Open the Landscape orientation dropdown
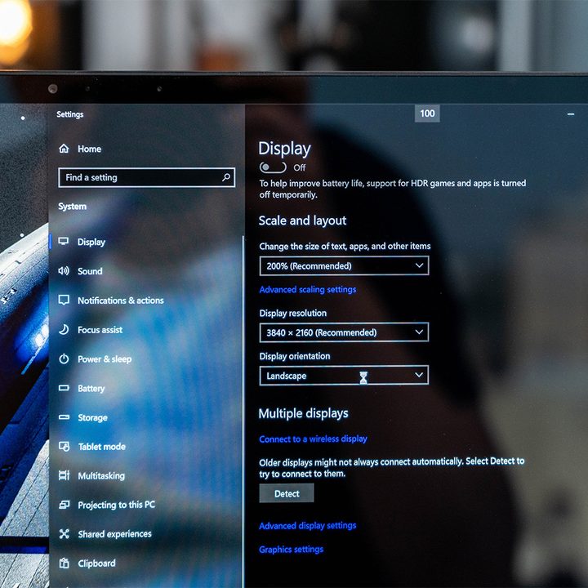Image resolution: width=588 pixels, height=588 pixels. coord(344,376)
